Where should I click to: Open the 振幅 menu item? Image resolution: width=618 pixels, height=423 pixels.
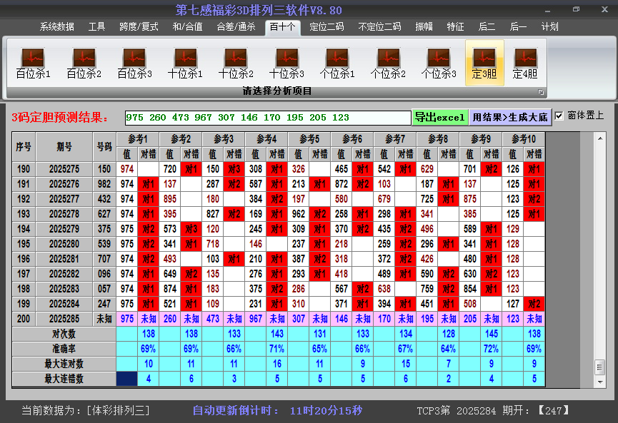tap(424, 27)
